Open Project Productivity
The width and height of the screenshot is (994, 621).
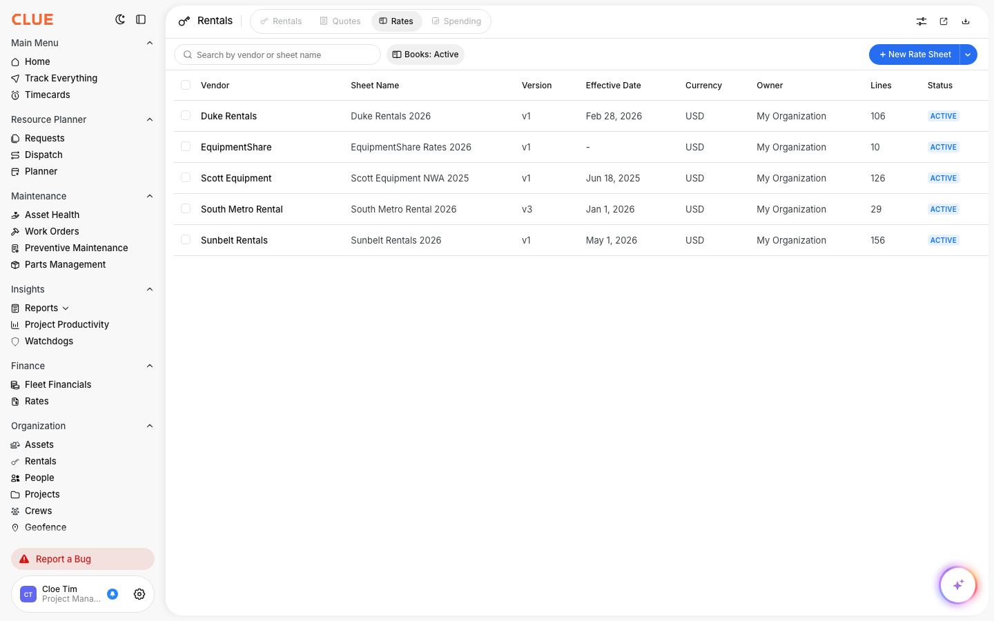(x=67, y=324)
